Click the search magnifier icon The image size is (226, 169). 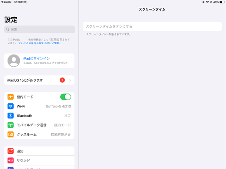coord(8,30)
